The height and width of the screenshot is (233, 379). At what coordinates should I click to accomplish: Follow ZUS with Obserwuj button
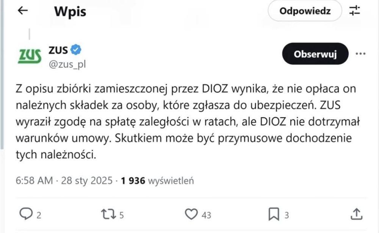(x=315, y=54)
